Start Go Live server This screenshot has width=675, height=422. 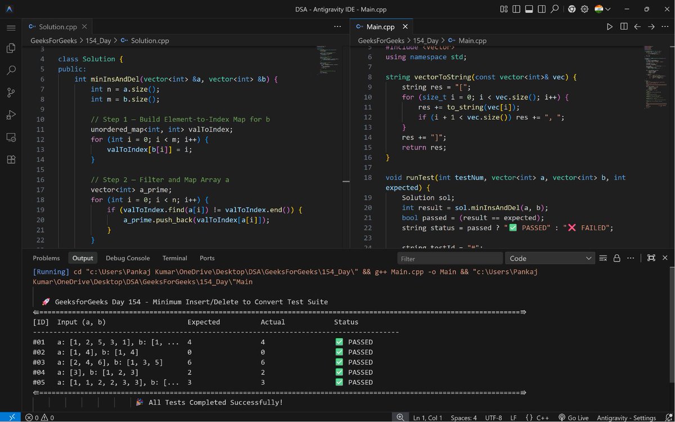click(573, 417)
